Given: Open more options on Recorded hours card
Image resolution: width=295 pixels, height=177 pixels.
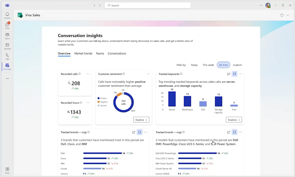Looking at the screenshot, I should tap(88, 103).
